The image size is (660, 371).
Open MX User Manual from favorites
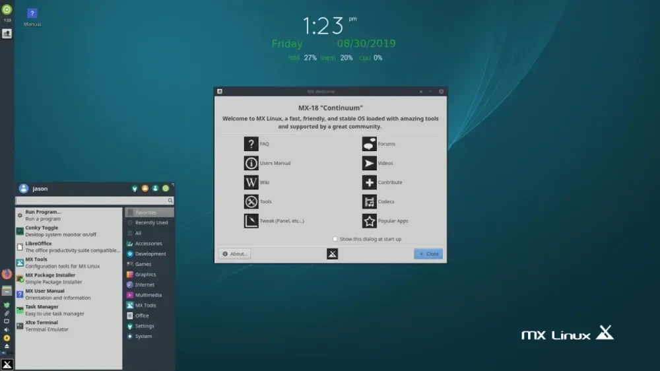point(69,294)
